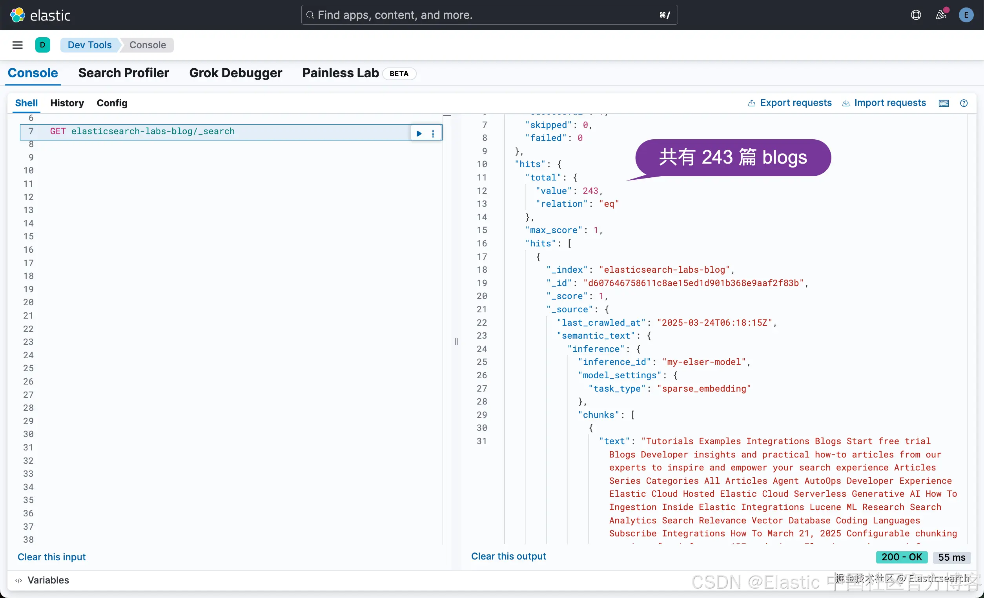Open the Grok Debugger tab
This screenshot has height=598, width=984.
pyautogui.click(x=236, y=73)
